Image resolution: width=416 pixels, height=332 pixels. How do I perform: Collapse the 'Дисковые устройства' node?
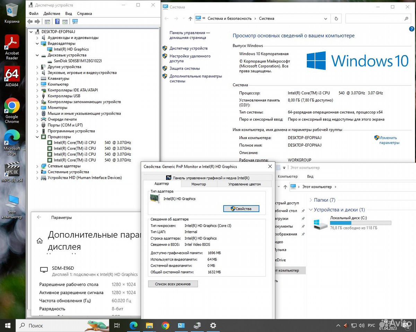[37, 55]
